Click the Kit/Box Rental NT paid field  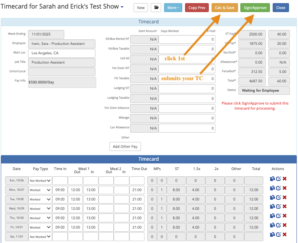pos(187,39)
